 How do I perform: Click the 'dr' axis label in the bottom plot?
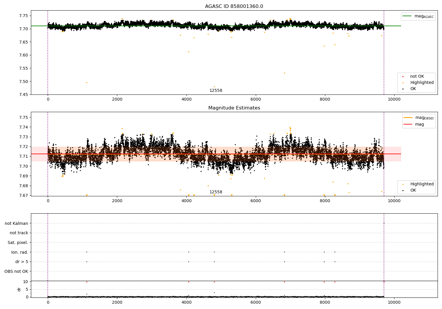[x=19, y=289]
